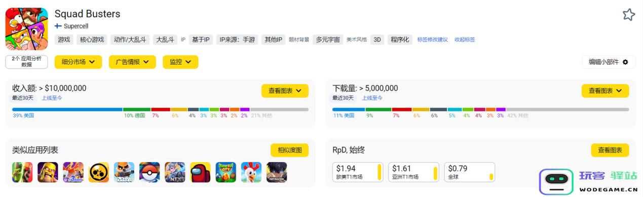643x197 pixels.
Task: Open the 细分市场 dropdown
Action: (78, 62)
